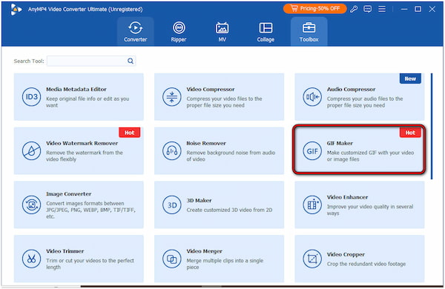Viewport: 445px width, 289px height.
Task: Open the Image Converter title
Action: (69, 194)
